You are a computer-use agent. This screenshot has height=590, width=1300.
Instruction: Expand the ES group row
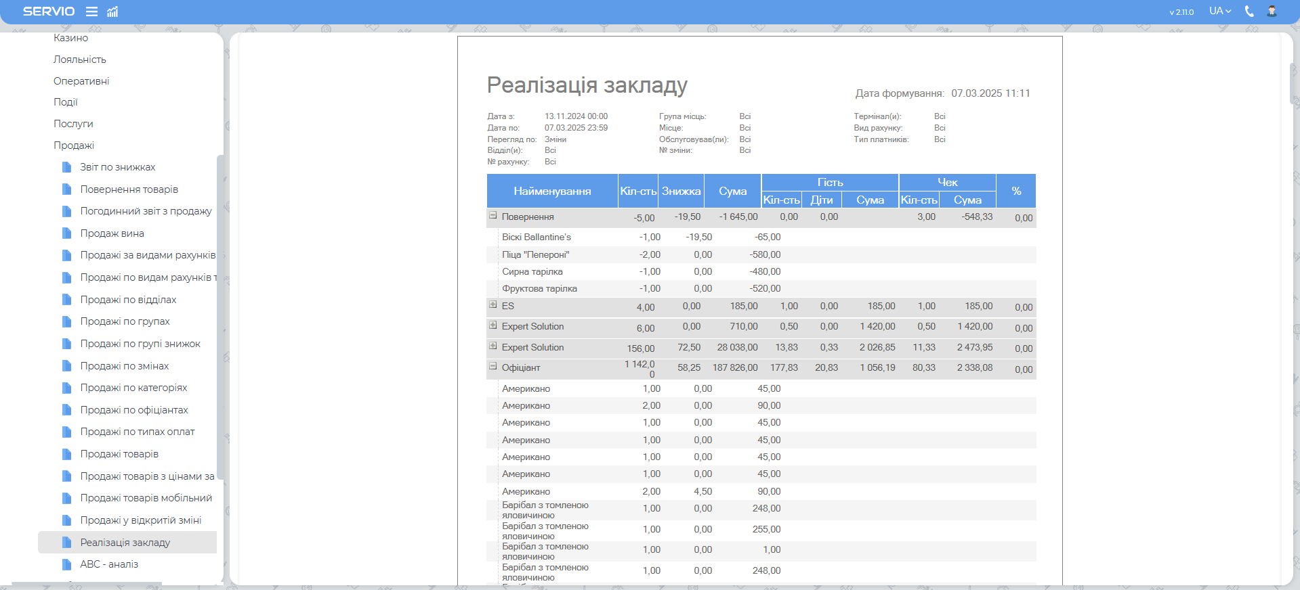point(493,305)
